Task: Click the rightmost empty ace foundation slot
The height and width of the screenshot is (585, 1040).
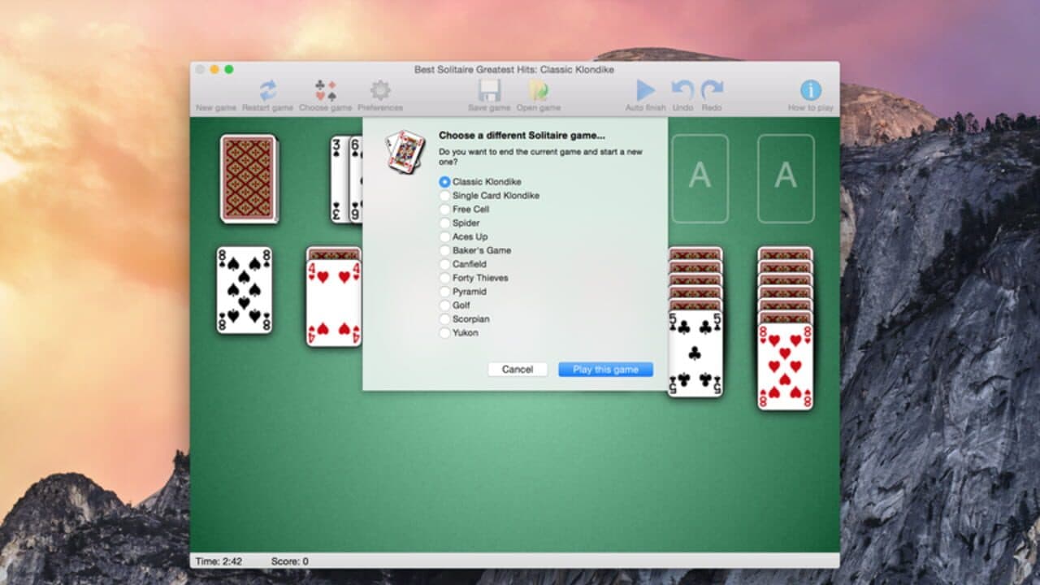Action: pos(786,179)
